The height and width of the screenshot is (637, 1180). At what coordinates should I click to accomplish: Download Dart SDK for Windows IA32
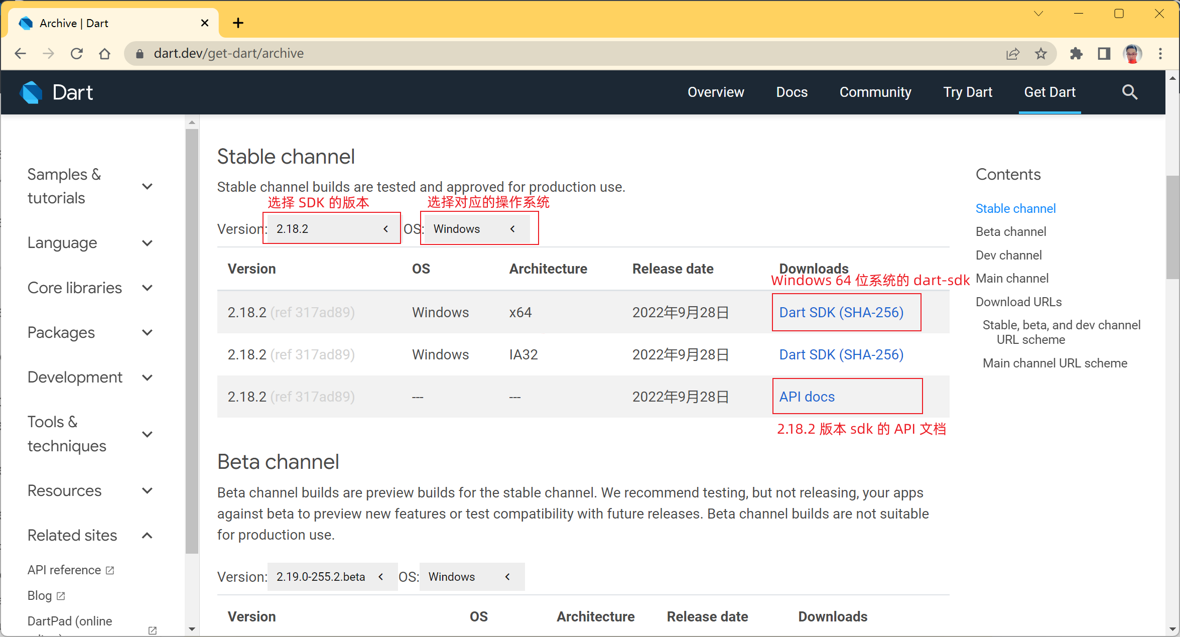pyautogui.click(x=841, y=354)
